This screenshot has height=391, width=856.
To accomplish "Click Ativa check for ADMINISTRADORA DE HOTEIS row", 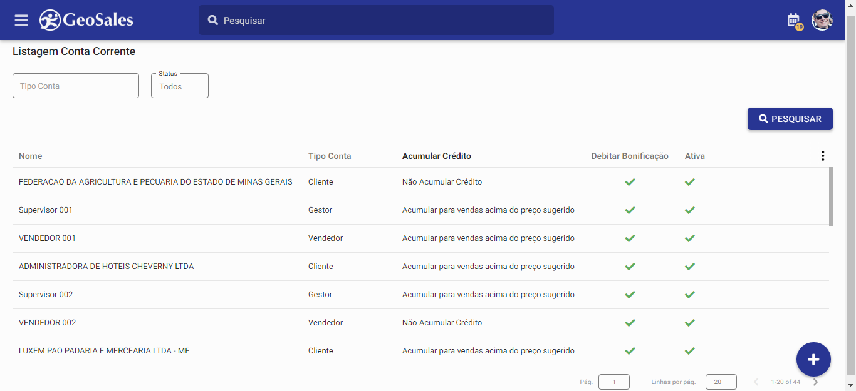I will 690,267.
